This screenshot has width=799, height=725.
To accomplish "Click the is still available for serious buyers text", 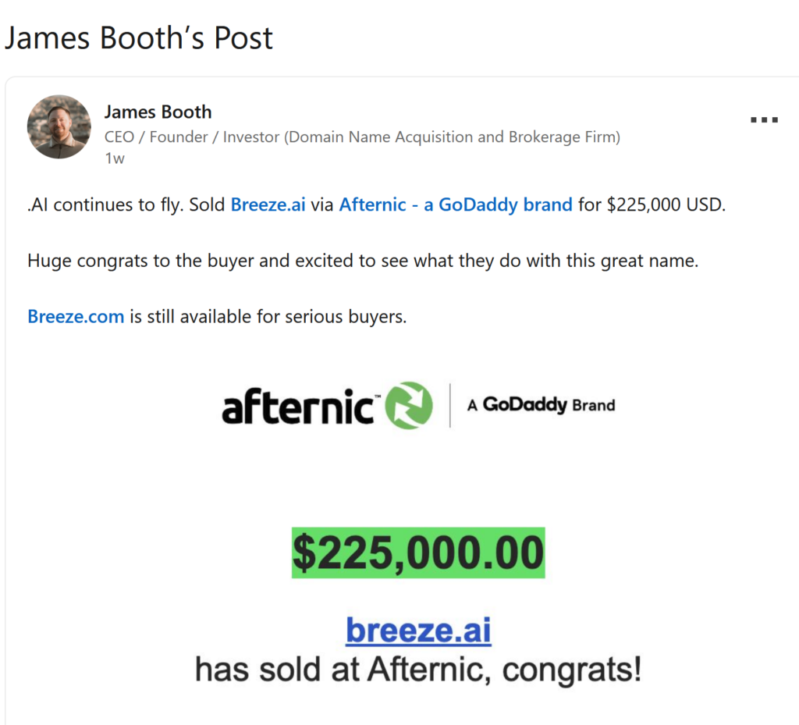I will tap(268, 316).
